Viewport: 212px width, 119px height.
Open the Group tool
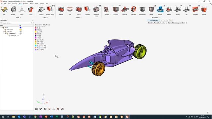click(x=31, y=10)
